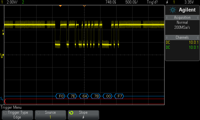Click the 500.0 timebase per division readout

(x=131, y=2)
